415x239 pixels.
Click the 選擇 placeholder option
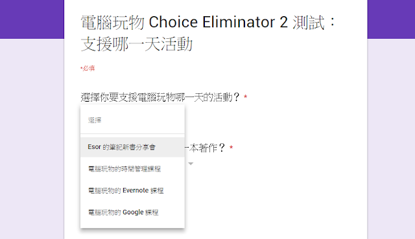click(132, 120)
